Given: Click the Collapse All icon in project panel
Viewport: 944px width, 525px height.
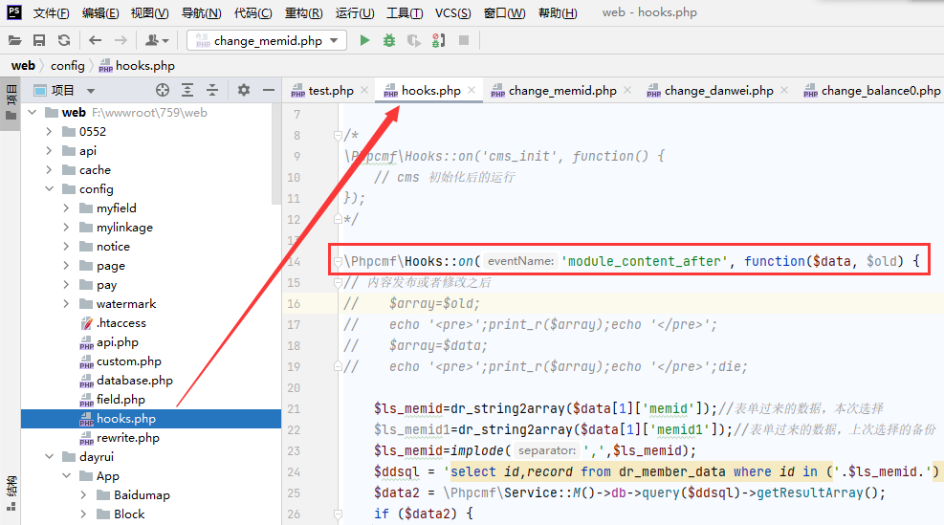Looking at the screenshot, I should click(212, 90).
